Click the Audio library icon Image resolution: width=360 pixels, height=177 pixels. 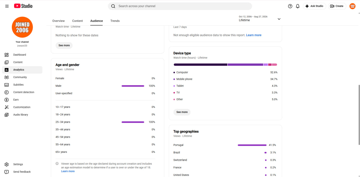7,115
